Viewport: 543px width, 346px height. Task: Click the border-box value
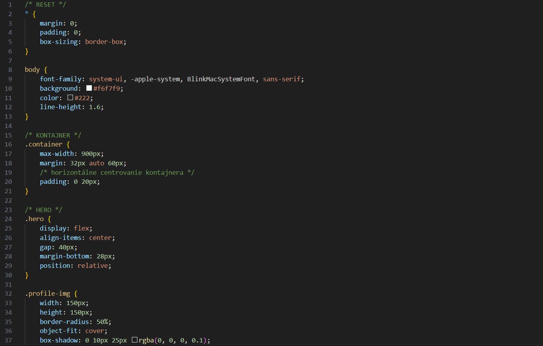point(104,42)
